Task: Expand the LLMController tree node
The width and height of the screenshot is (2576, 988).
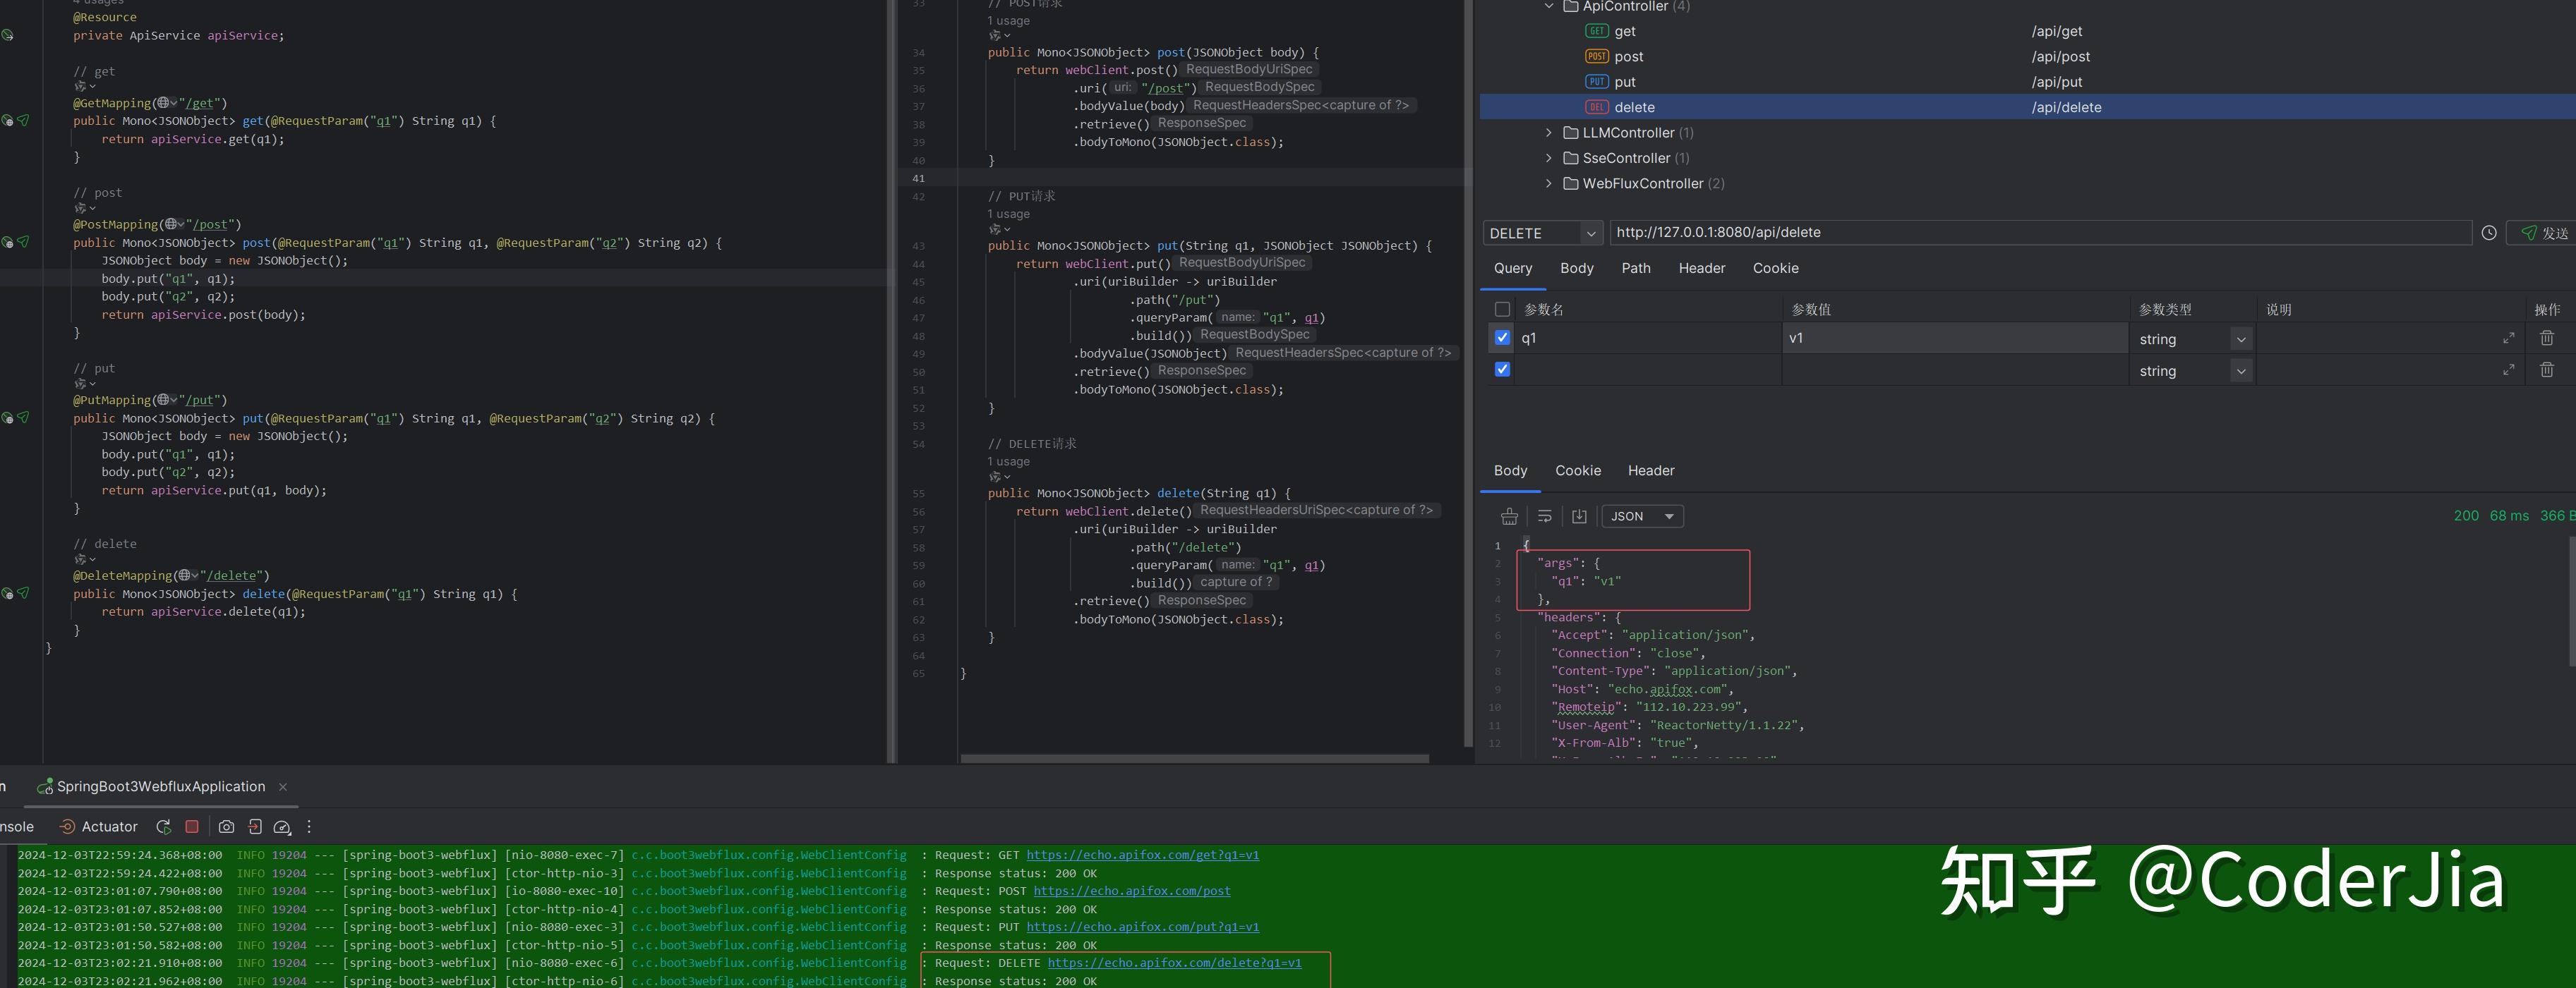Action: click(1549, 132)
